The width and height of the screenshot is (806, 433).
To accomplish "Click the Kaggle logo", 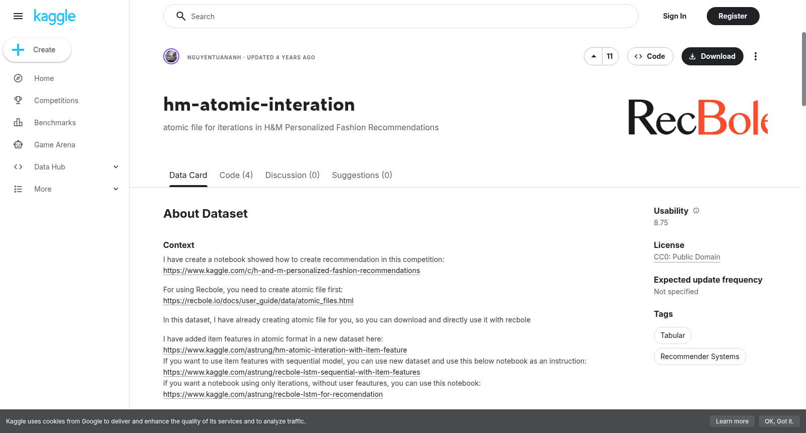I will (54, 17).
